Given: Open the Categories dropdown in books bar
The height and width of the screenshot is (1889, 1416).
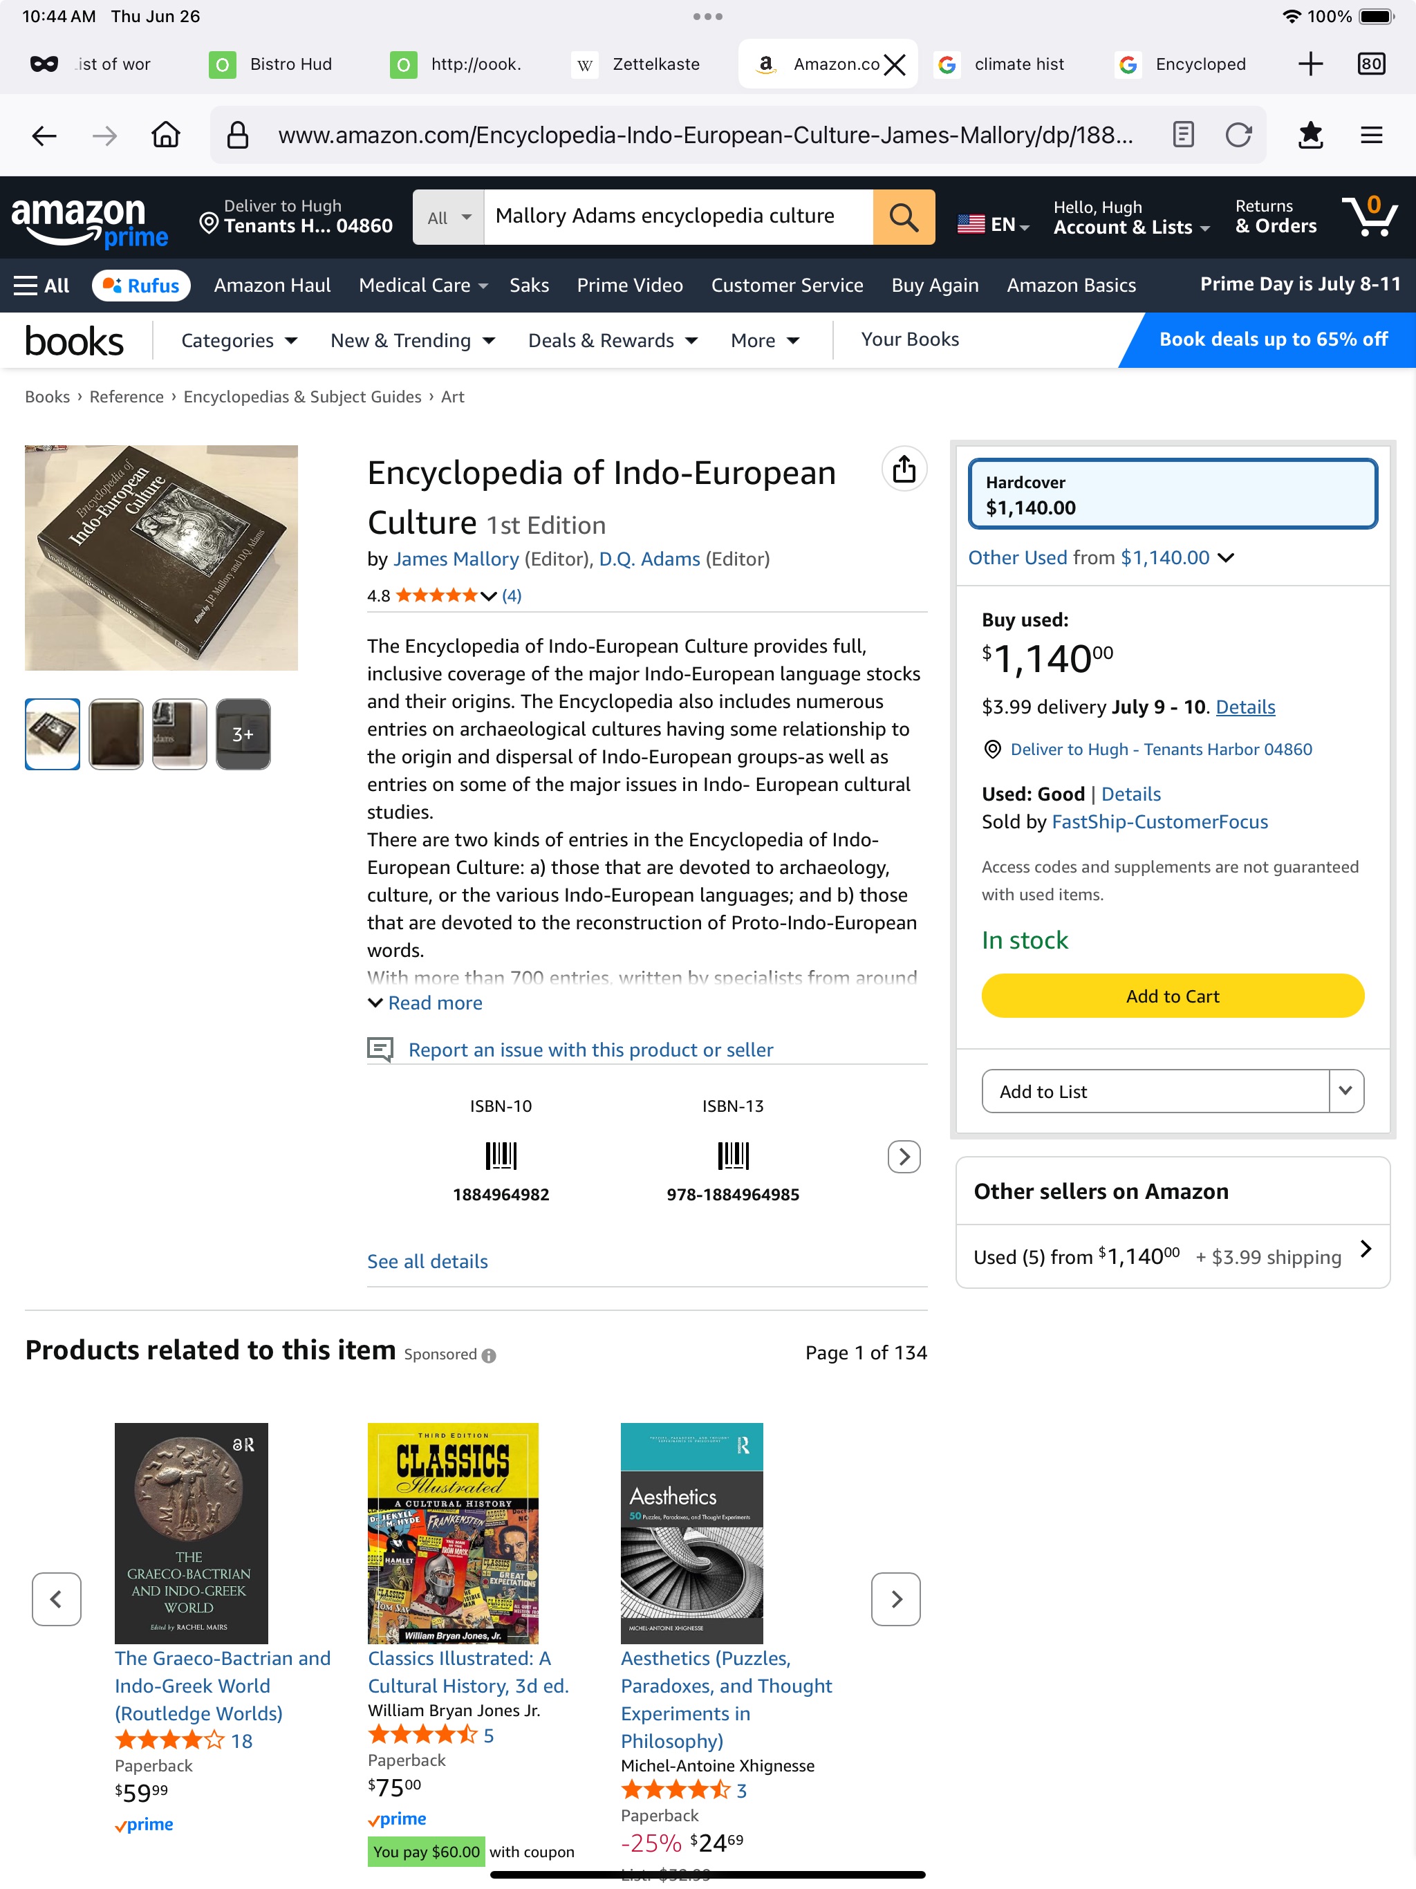Looking at the screenshot, I should click(239, 340).
